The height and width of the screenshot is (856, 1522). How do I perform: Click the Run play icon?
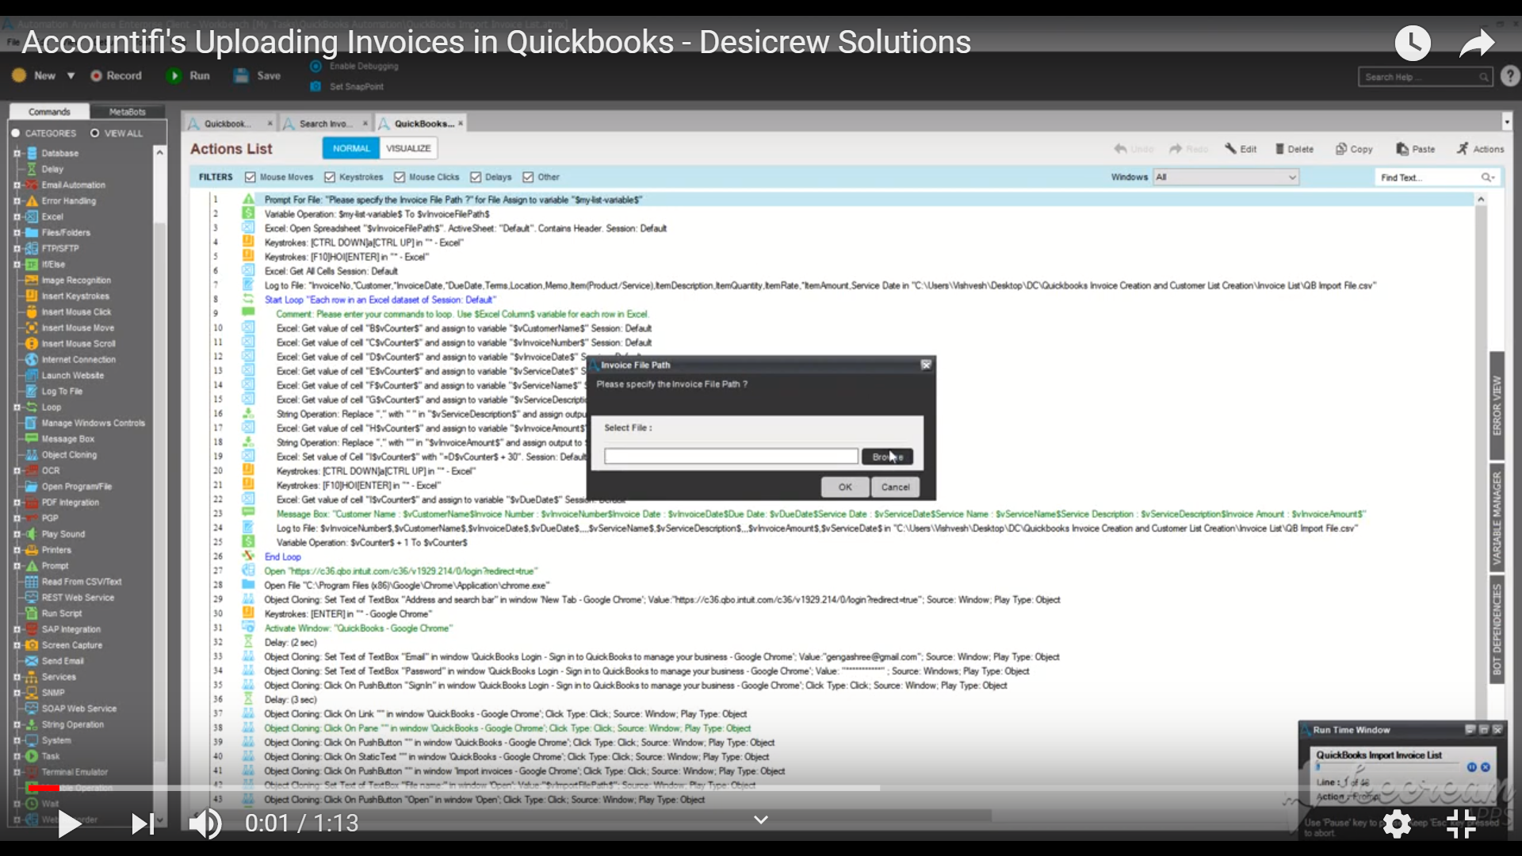click(174, 76)
